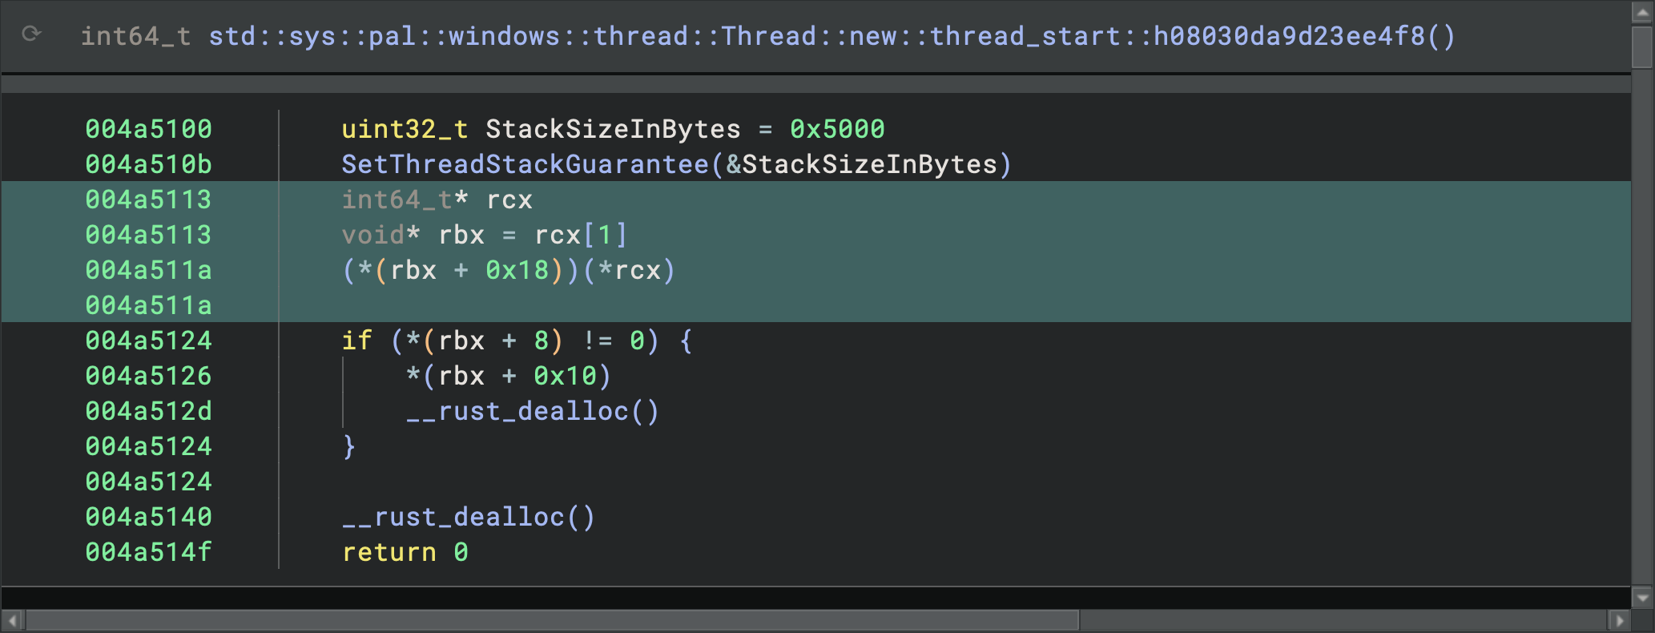Click the horizontal scrollbar right arrow
Image resolution: width=1655 pixels, height=633 pixels.
point(1619,620)
